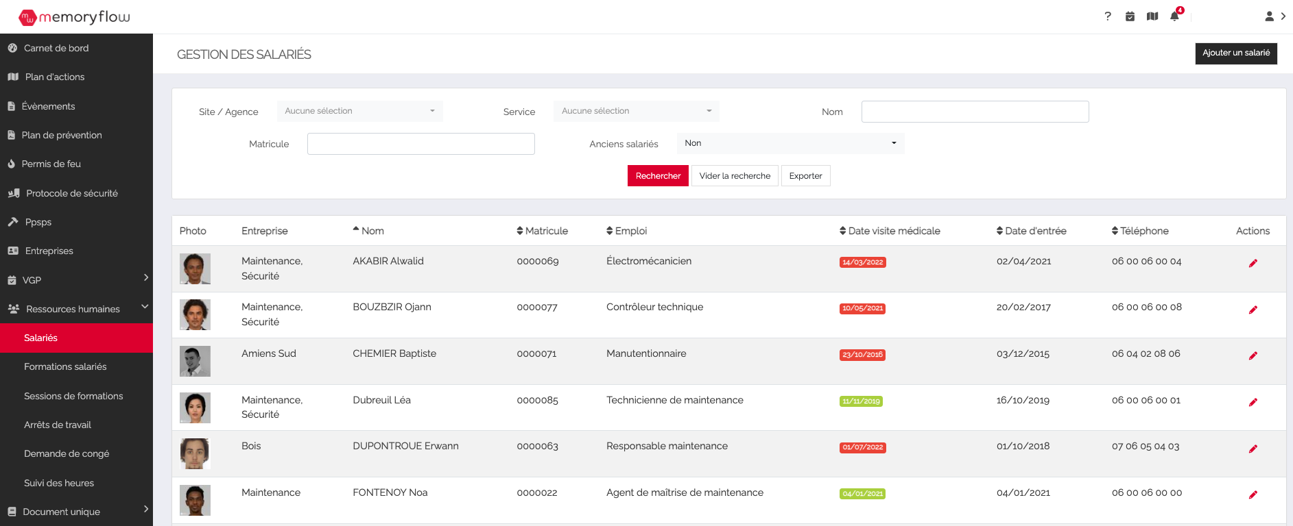Open the notifications bell icon

[1174, 16]
